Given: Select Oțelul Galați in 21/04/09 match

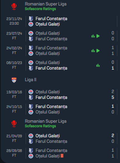Looking at the screenshot, I should coord(48,136).
